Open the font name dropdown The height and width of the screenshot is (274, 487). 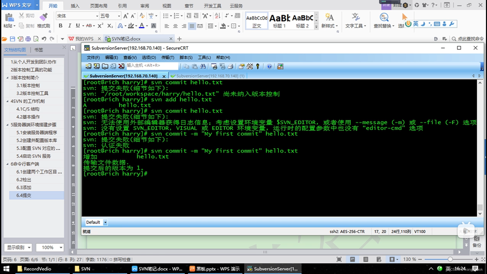click(x=97, y=16)
